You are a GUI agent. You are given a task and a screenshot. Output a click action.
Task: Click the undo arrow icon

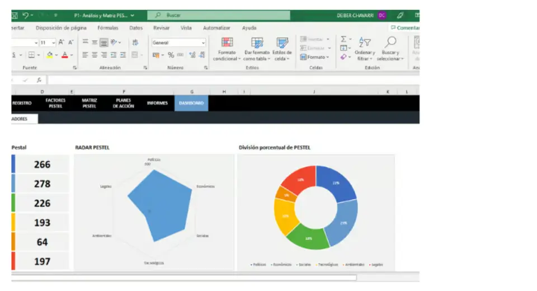coord(26,15)
